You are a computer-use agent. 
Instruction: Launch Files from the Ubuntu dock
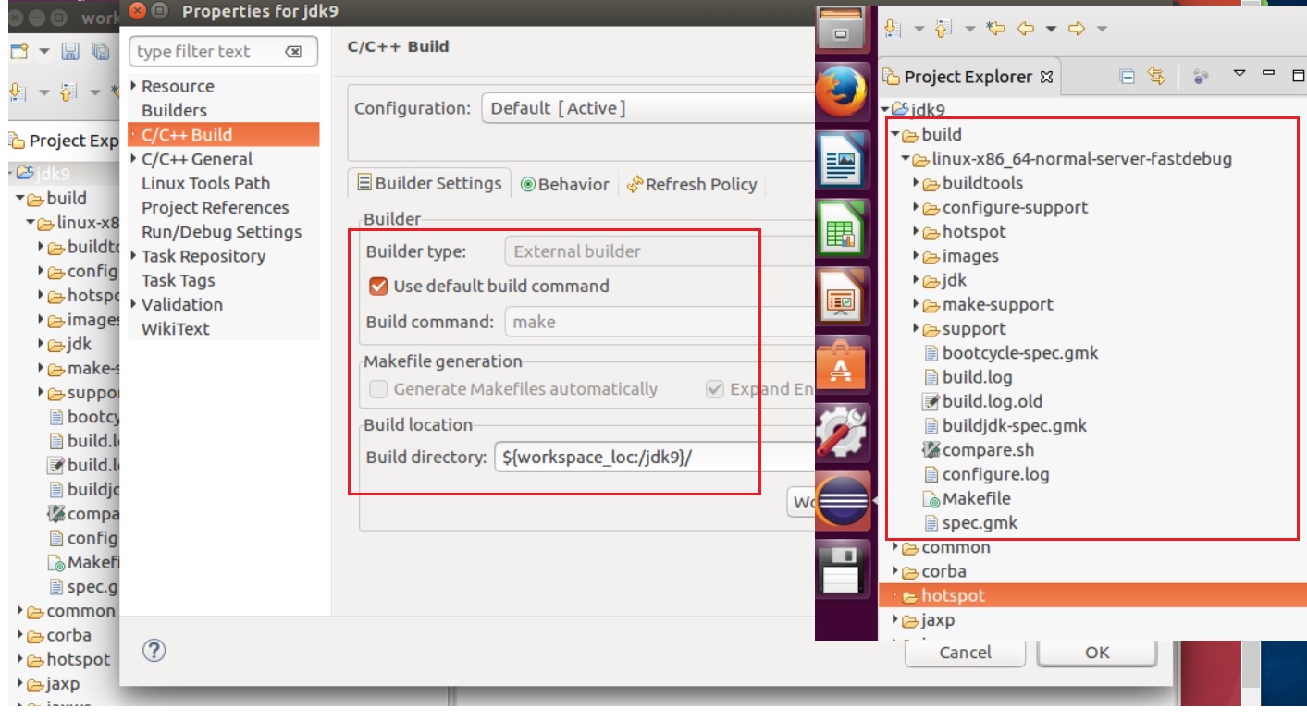point(841,31)
